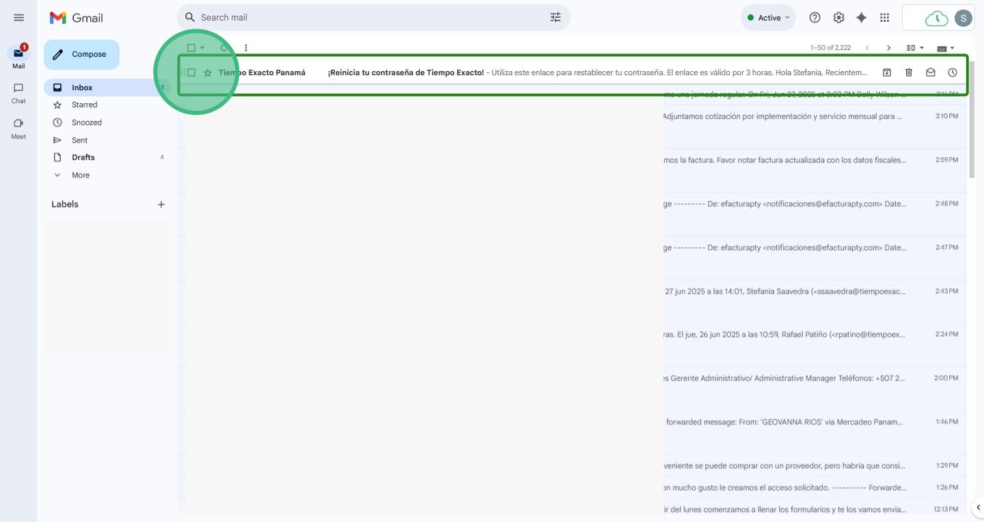Toggle the main menu hamburger
This screenshot has height=522, width=984.
[x=18, y=18]
